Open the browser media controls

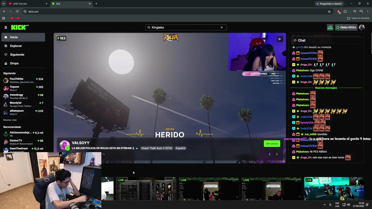355,12
